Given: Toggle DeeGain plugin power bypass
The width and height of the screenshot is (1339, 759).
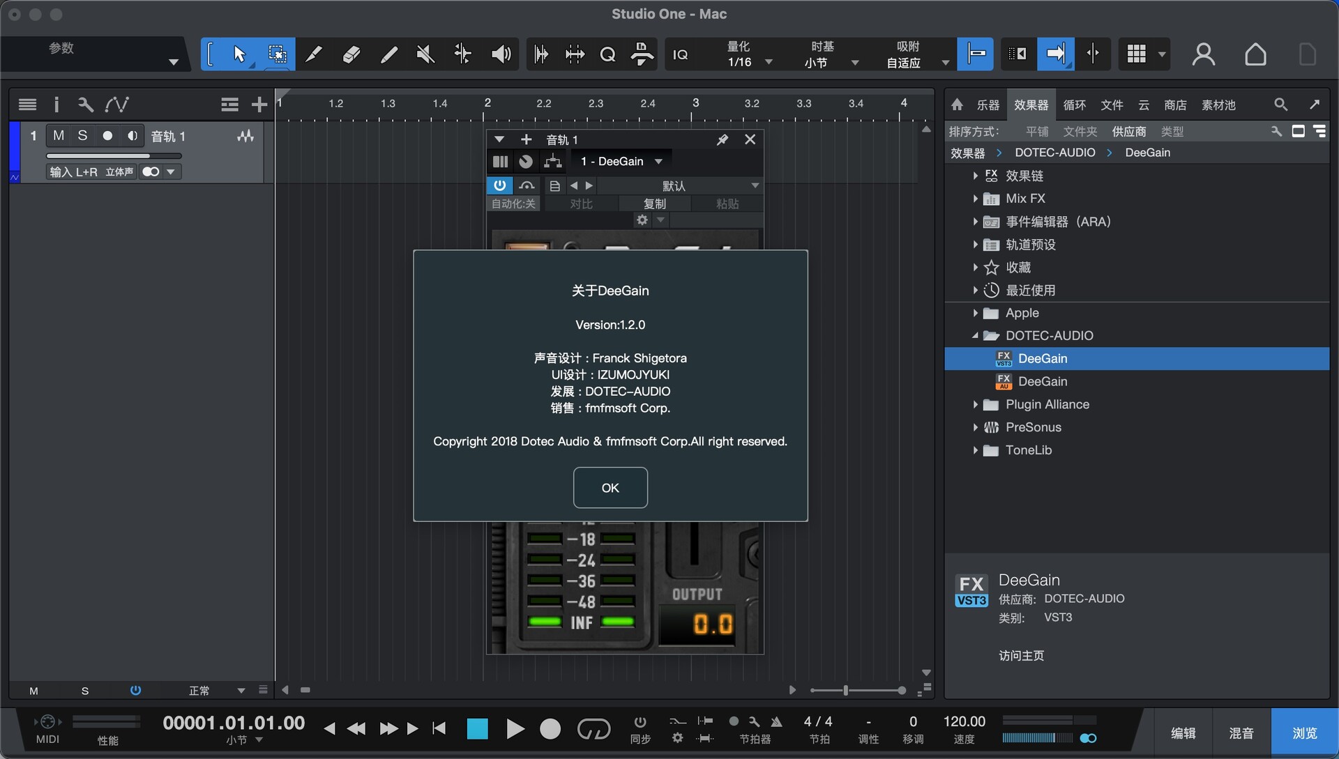Looking at the screenshot, I should point(499,185).
